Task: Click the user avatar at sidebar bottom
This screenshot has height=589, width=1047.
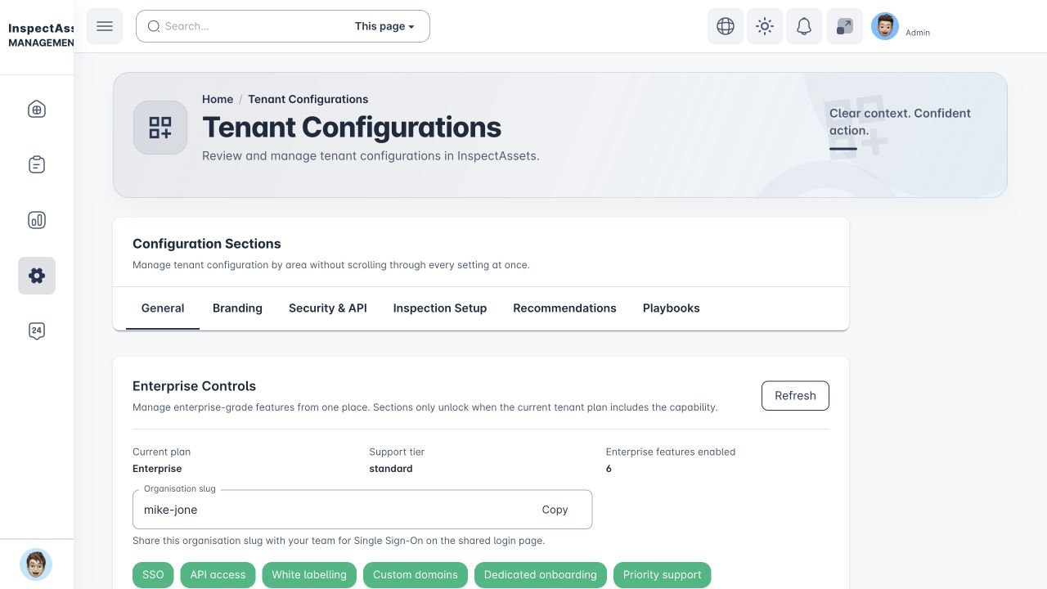Action: point(36,564)
